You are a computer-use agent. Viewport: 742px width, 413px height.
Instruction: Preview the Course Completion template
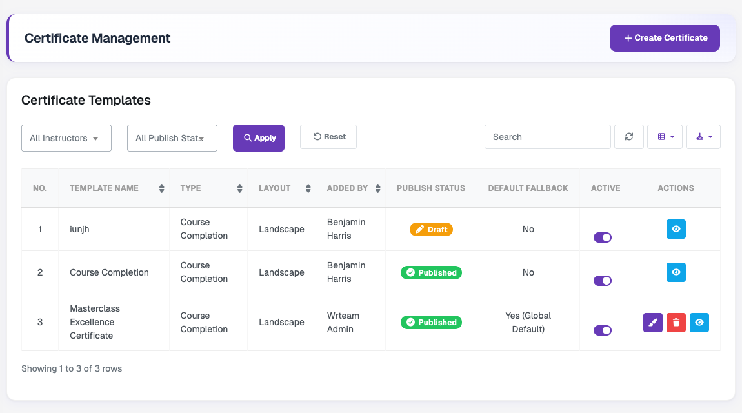(676, 272)
